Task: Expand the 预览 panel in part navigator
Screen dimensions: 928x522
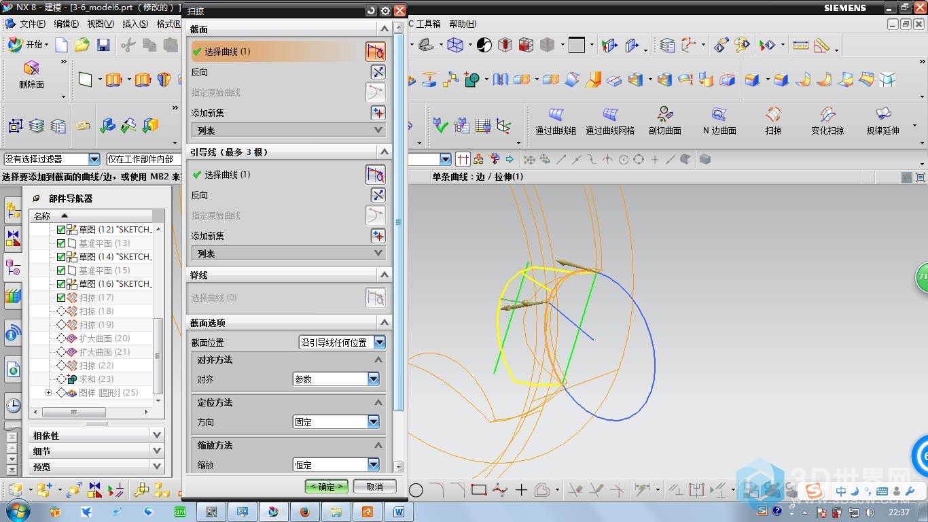Action: click(x=157, y=466)
